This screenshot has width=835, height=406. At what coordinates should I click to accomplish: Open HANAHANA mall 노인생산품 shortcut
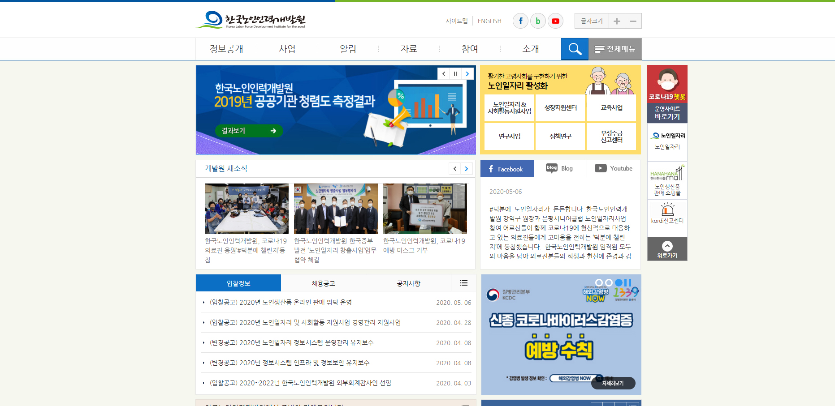click(667, 180)
